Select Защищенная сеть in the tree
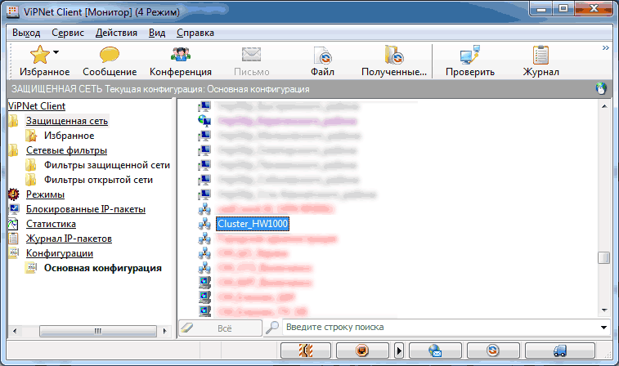Screen dimensions: 619x366 pos(67,121)
